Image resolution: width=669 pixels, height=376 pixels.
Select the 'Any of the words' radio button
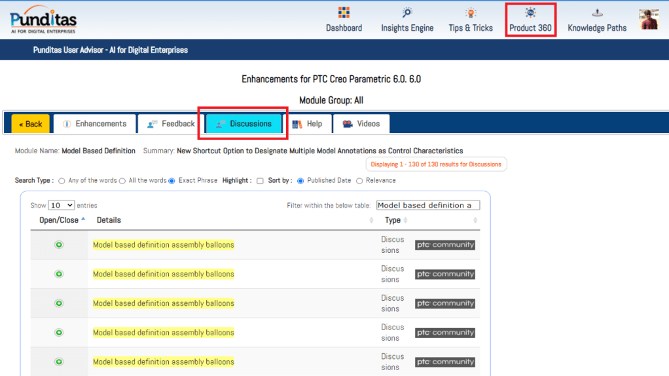(x=62, y=181)
